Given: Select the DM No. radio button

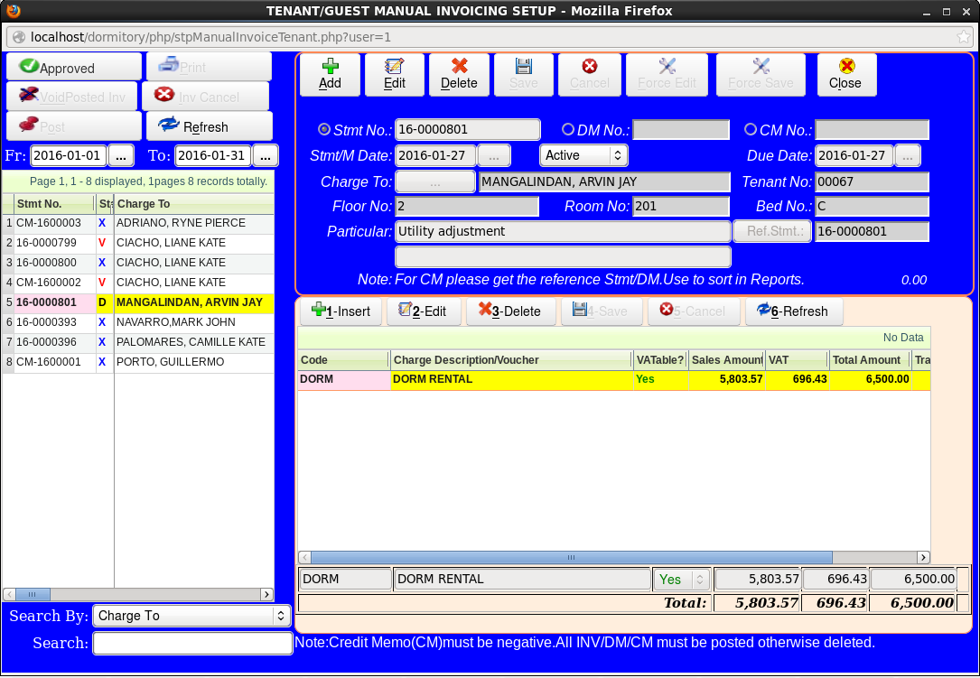Looking at the screenshot, I should click(x=568, y=129).
